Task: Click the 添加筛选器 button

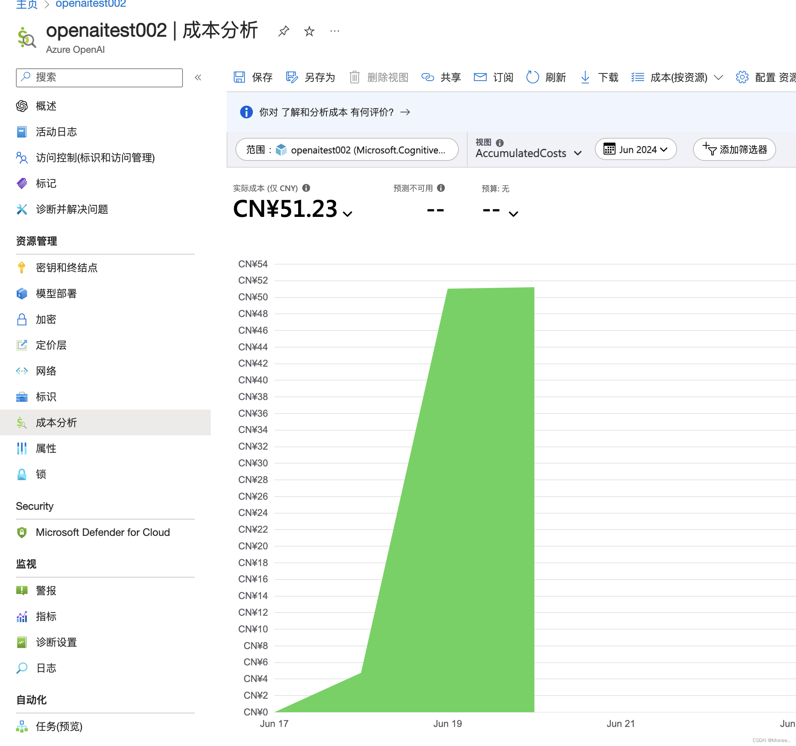Action: click(734, 149)
